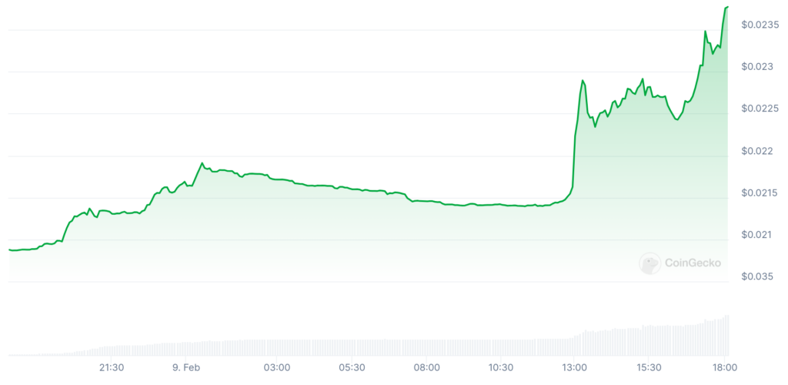This screenshot has height=385, width=788.
Task: Click the 03:00 time axis label
Action: pyautogui.click(x=277, y=367)
